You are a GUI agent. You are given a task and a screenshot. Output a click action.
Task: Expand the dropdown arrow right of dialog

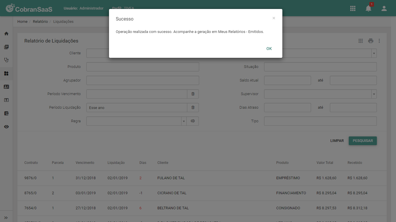374,53
